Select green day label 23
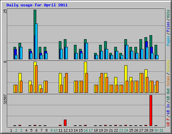This screenshot has width=172, height=134. point(121,130)
